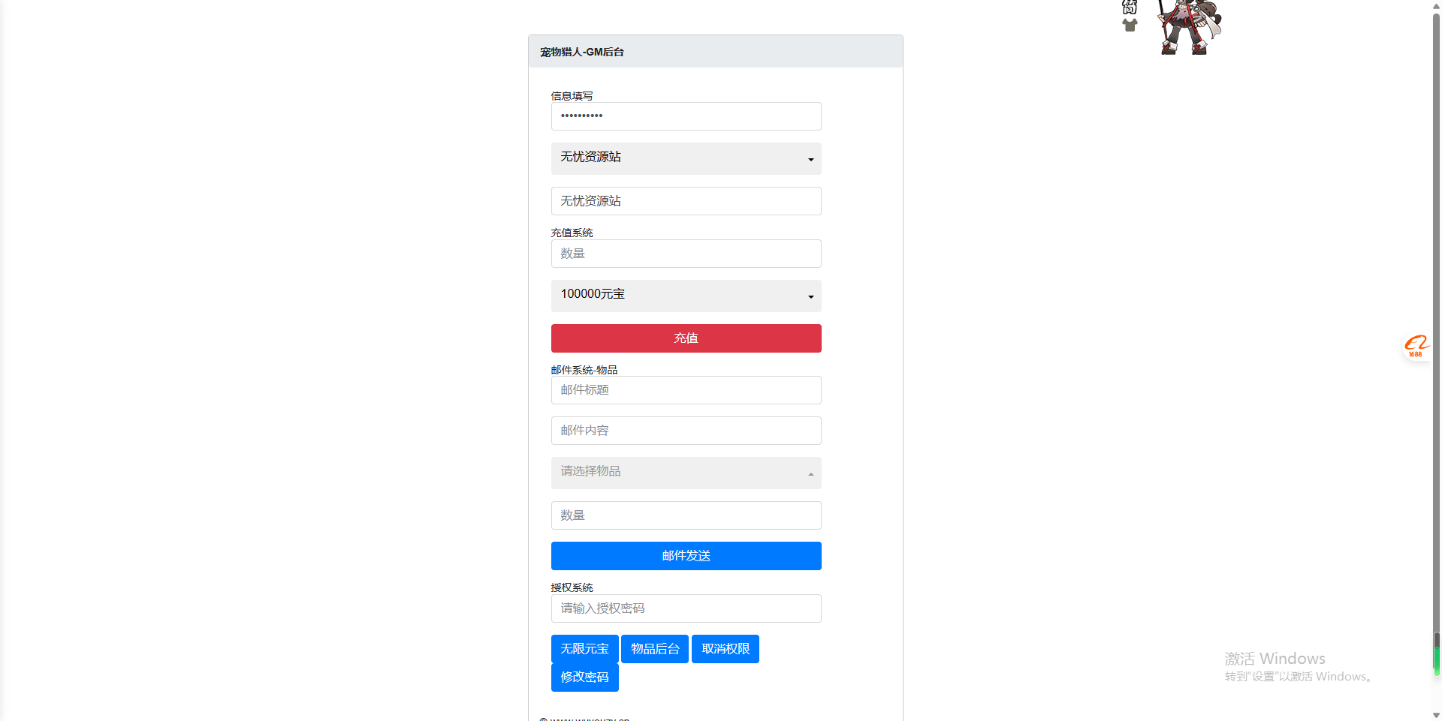Click the 无忧资源站 text input field
The image size is (1442, 721).
pyautogui.click(x=686, y=201)
